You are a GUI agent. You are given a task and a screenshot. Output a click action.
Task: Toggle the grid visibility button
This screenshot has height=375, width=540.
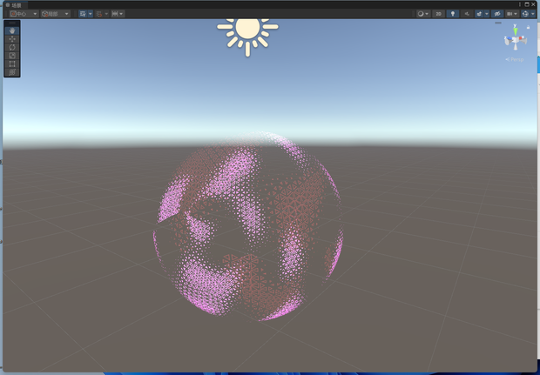tap(83, 14)
